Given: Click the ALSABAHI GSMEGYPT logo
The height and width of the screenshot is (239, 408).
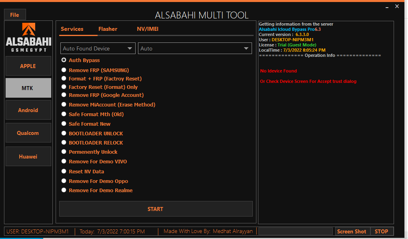Looking at the screenshot, I should coord(28,38).
